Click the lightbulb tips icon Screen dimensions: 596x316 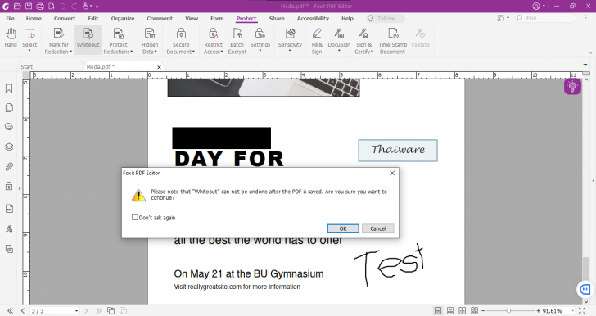[x=572, y=87]
